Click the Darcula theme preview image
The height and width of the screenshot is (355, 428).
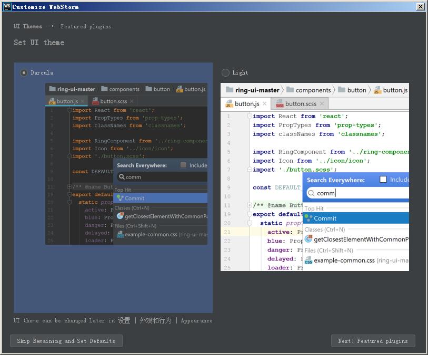pos(126,164)
